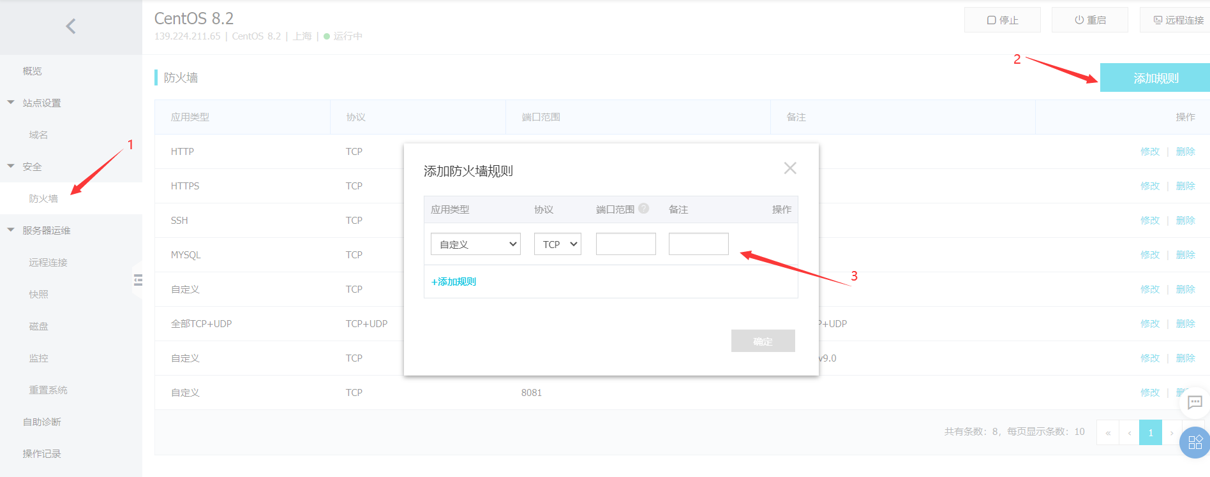Open the 应用类型 自定义 dropdown

[475, 244]
